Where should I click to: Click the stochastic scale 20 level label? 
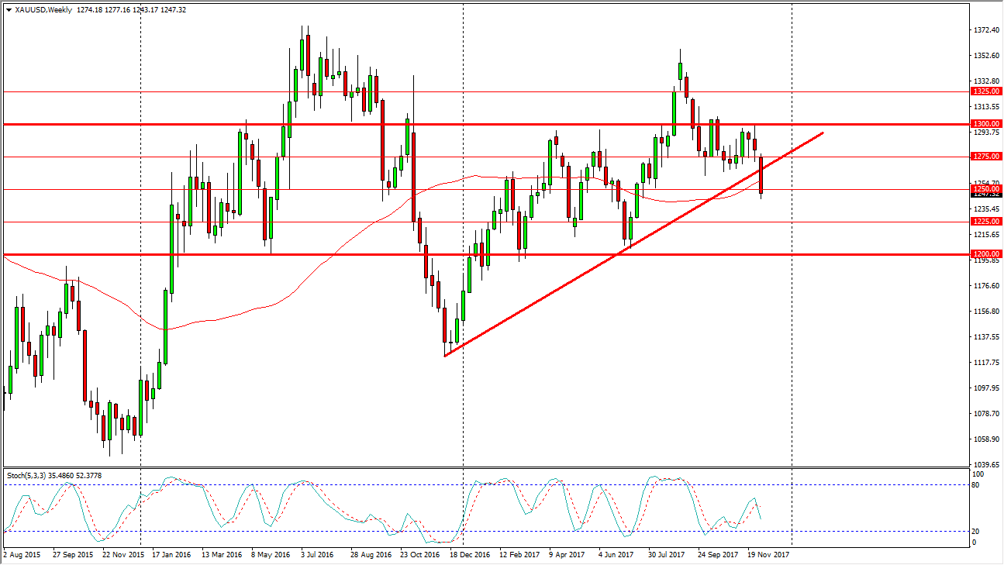coord(978,531)
